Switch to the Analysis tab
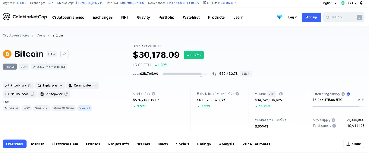The width and height of the screenshot is (369, 154). (227, 144)
